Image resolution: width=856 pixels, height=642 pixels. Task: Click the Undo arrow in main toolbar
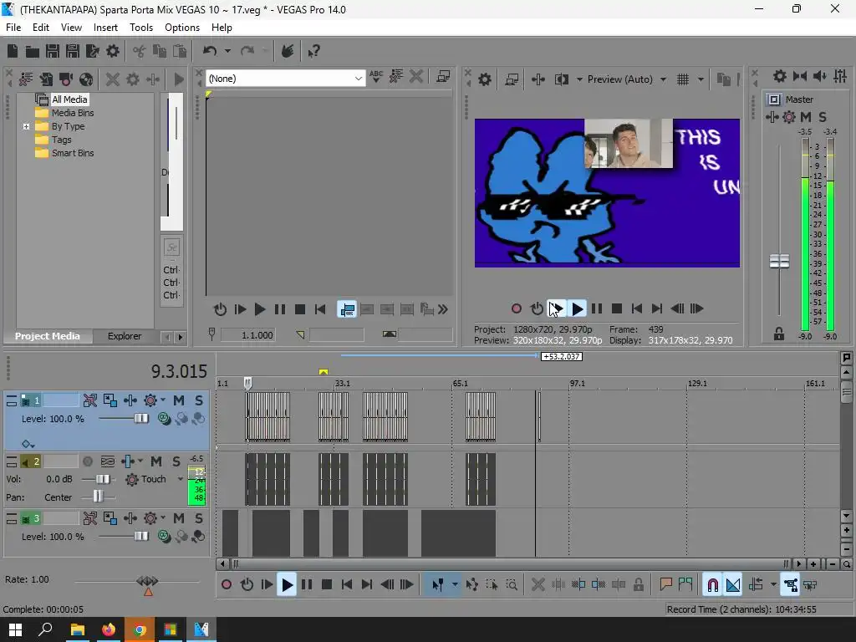210,51
